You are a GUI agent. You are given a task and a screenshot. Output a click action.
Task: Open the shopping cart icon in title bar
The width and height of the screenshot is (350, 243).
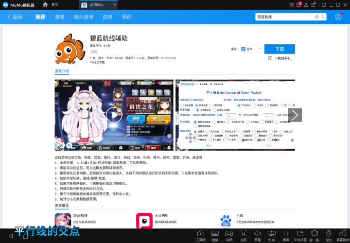coord(291,5)
